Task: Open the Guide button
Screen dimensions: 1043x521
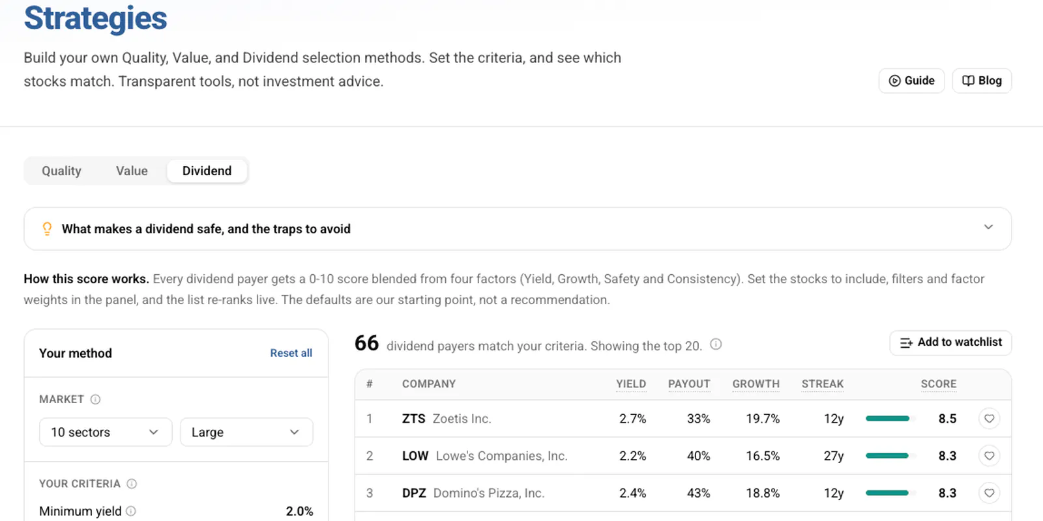Action: tap(911, 81)
